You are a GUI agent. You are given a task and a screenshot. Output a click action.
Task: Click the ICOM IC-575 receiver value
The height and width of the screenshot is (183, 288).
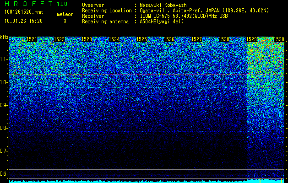pos(184,16)
